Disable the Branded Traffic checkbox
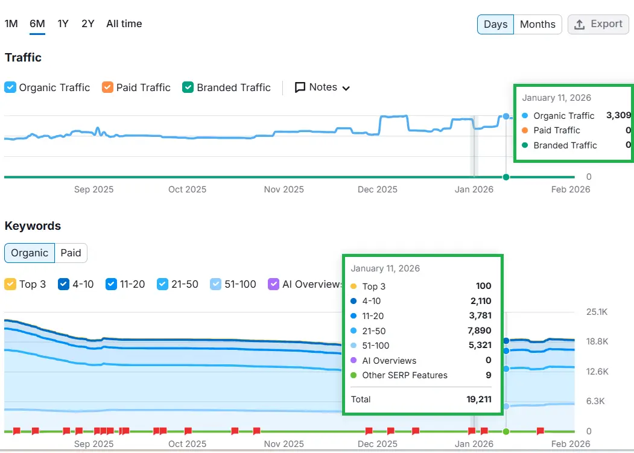 (x=188, y=87)
